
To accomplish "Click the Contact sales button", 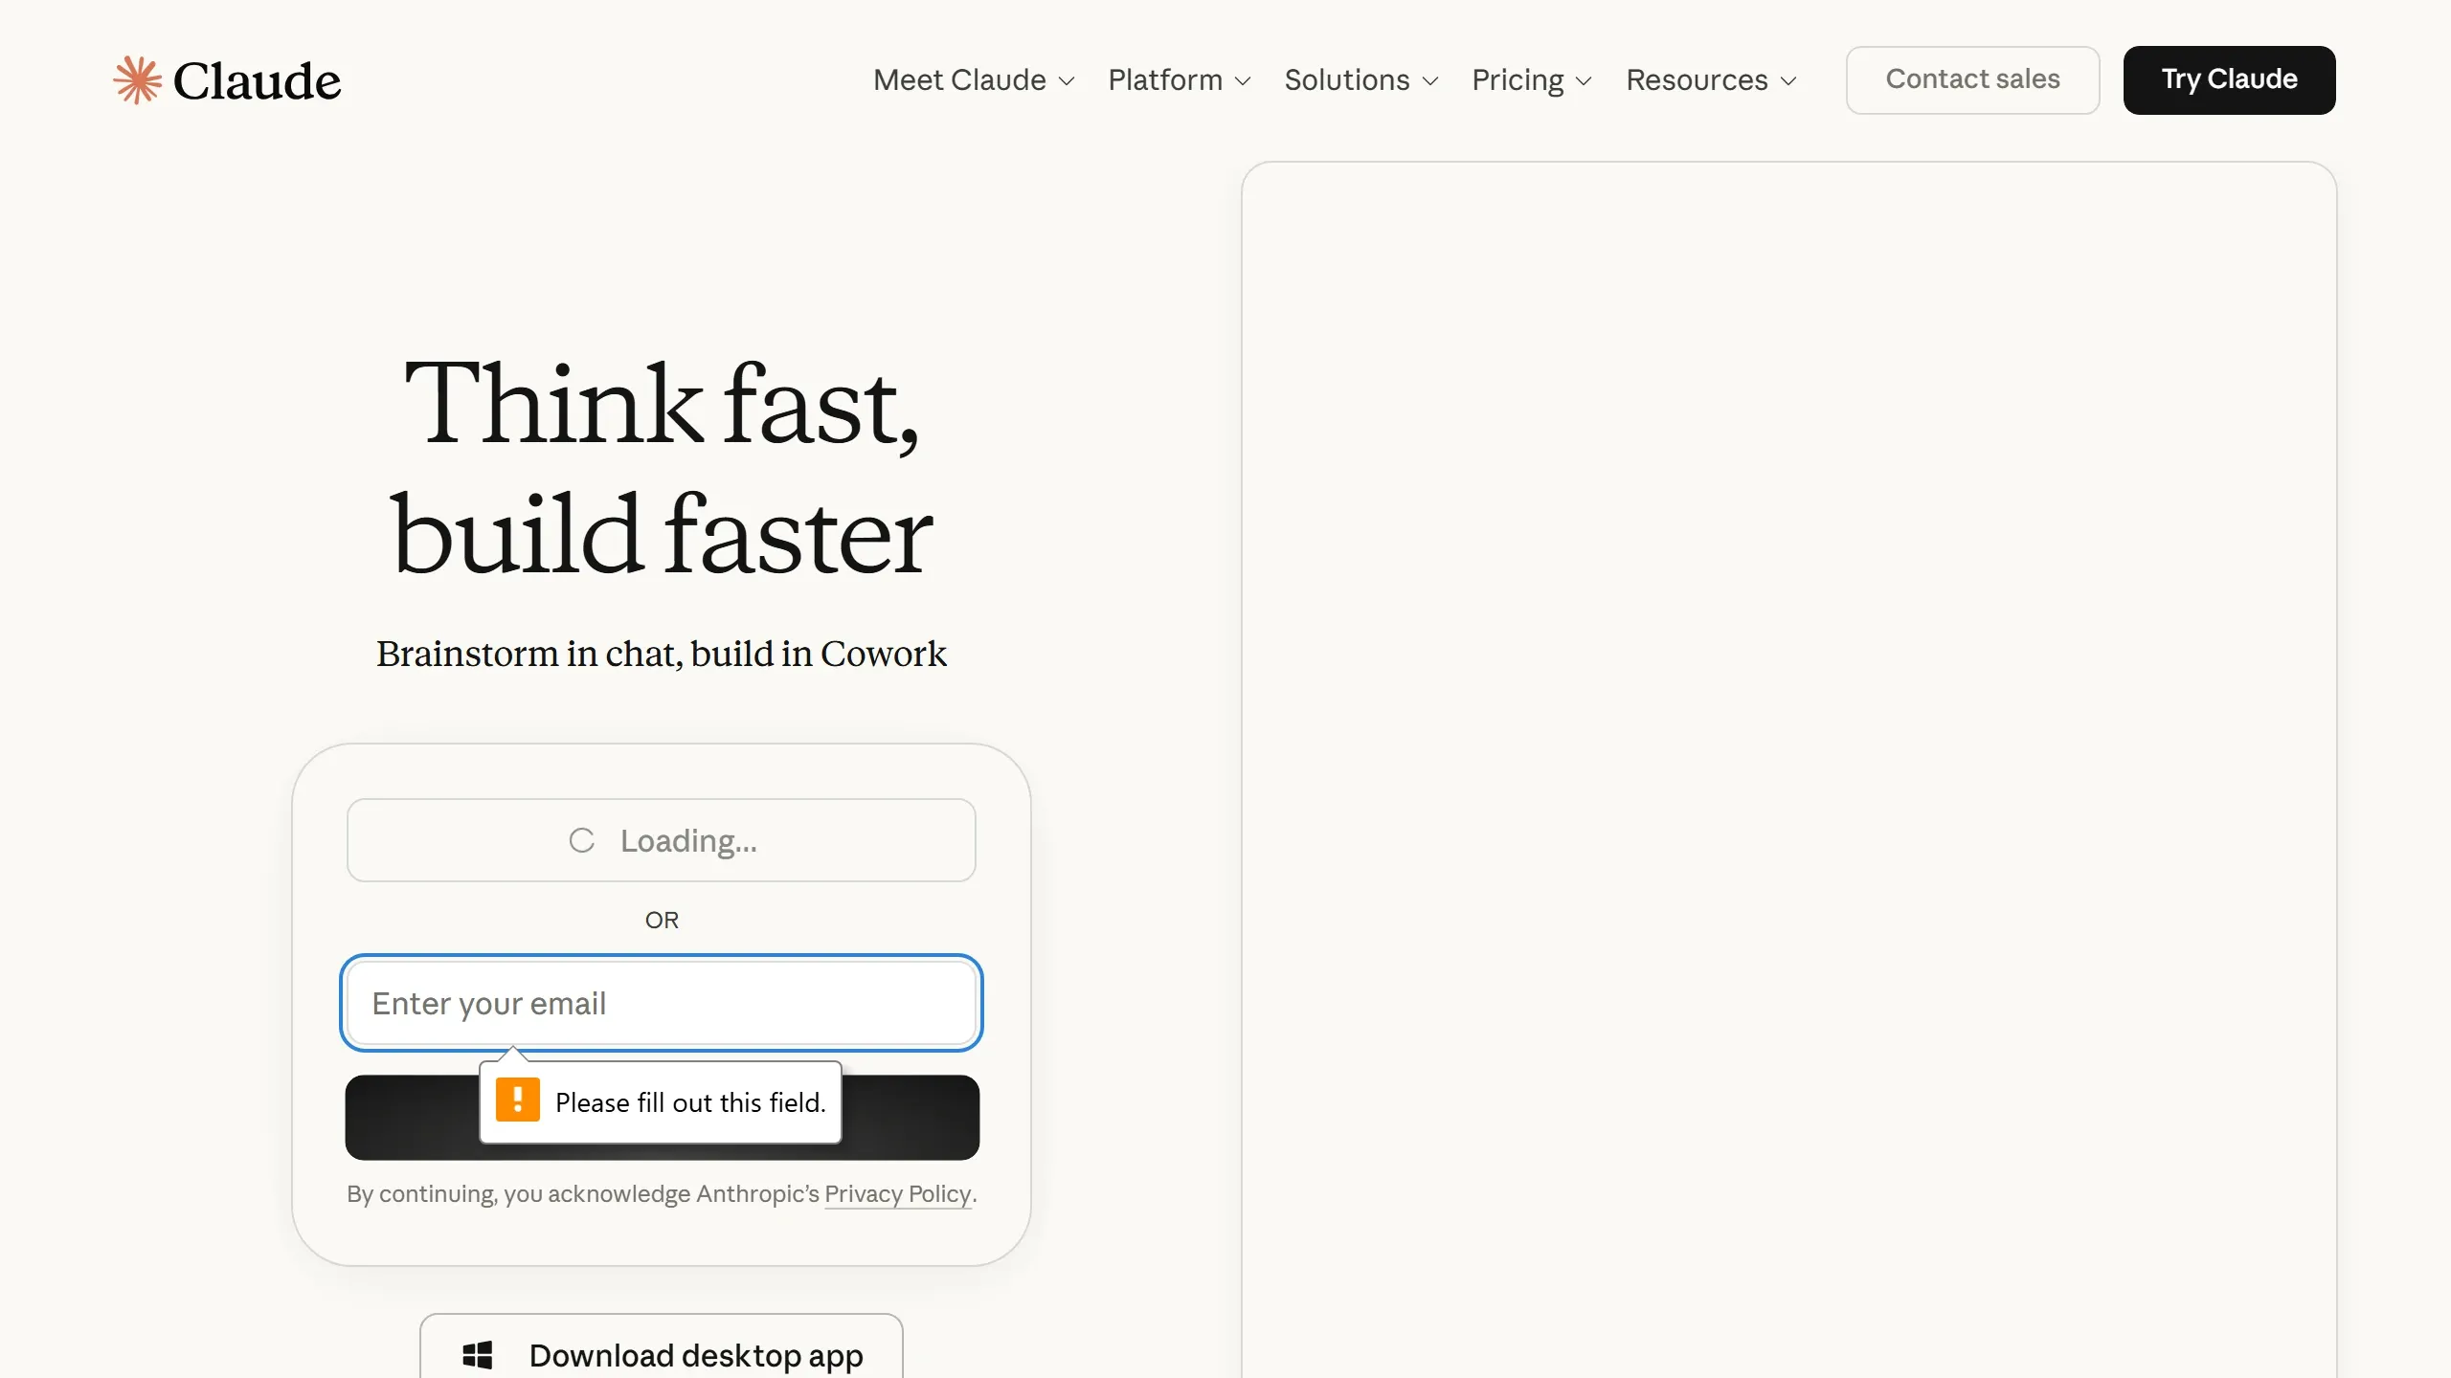I will point(1972,79).
